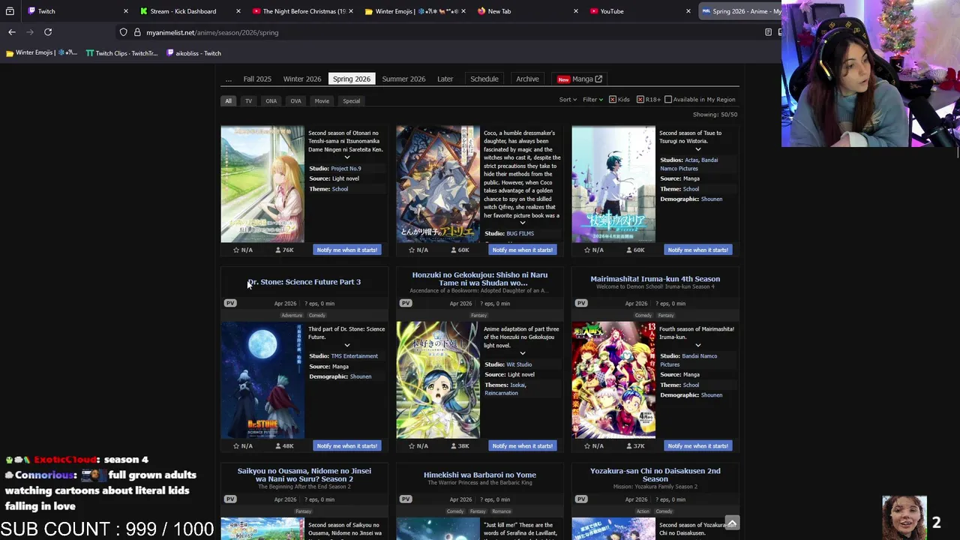Viewport: 960px width, 540px height.
Task: Open the New Manga link
Action: pyautogui.click(x=580, y=79)
